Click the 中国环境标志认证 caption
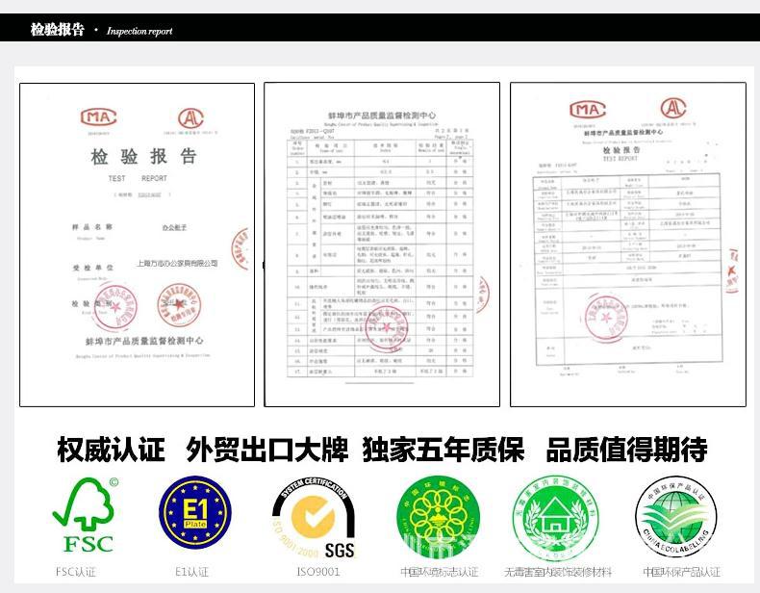 pos(439,572)
